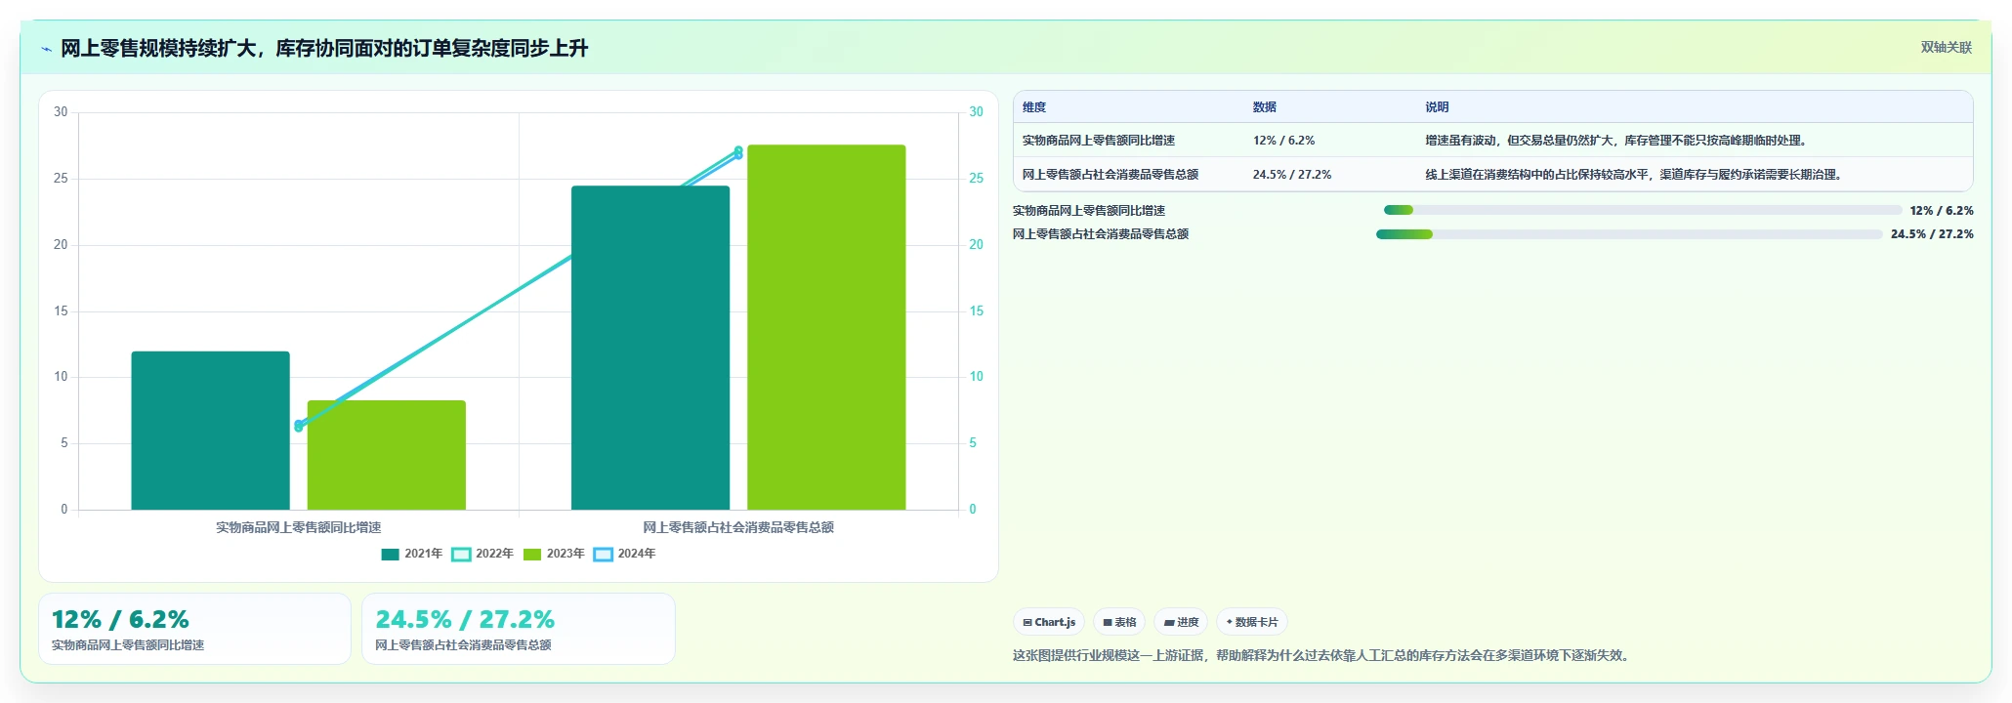This screenshot has height=703, width=2012.
Task: Click the 24.5% / 27.2% value beside progress bar
Action: point(1932,234)
